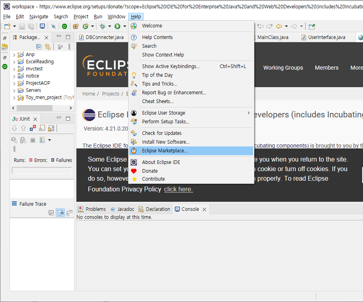The height and width of the screenshot is (302, 363).
Task: Close the Console view tab
Action: 205,209
